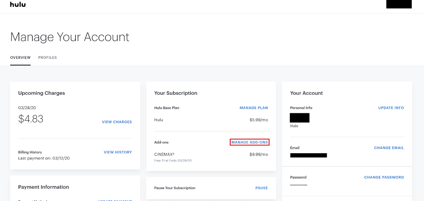Image resolution: width=424 pixels, height=201 pixels.
Task: Select the $4.83 upcoming charge amount
Action: [31, 119]
